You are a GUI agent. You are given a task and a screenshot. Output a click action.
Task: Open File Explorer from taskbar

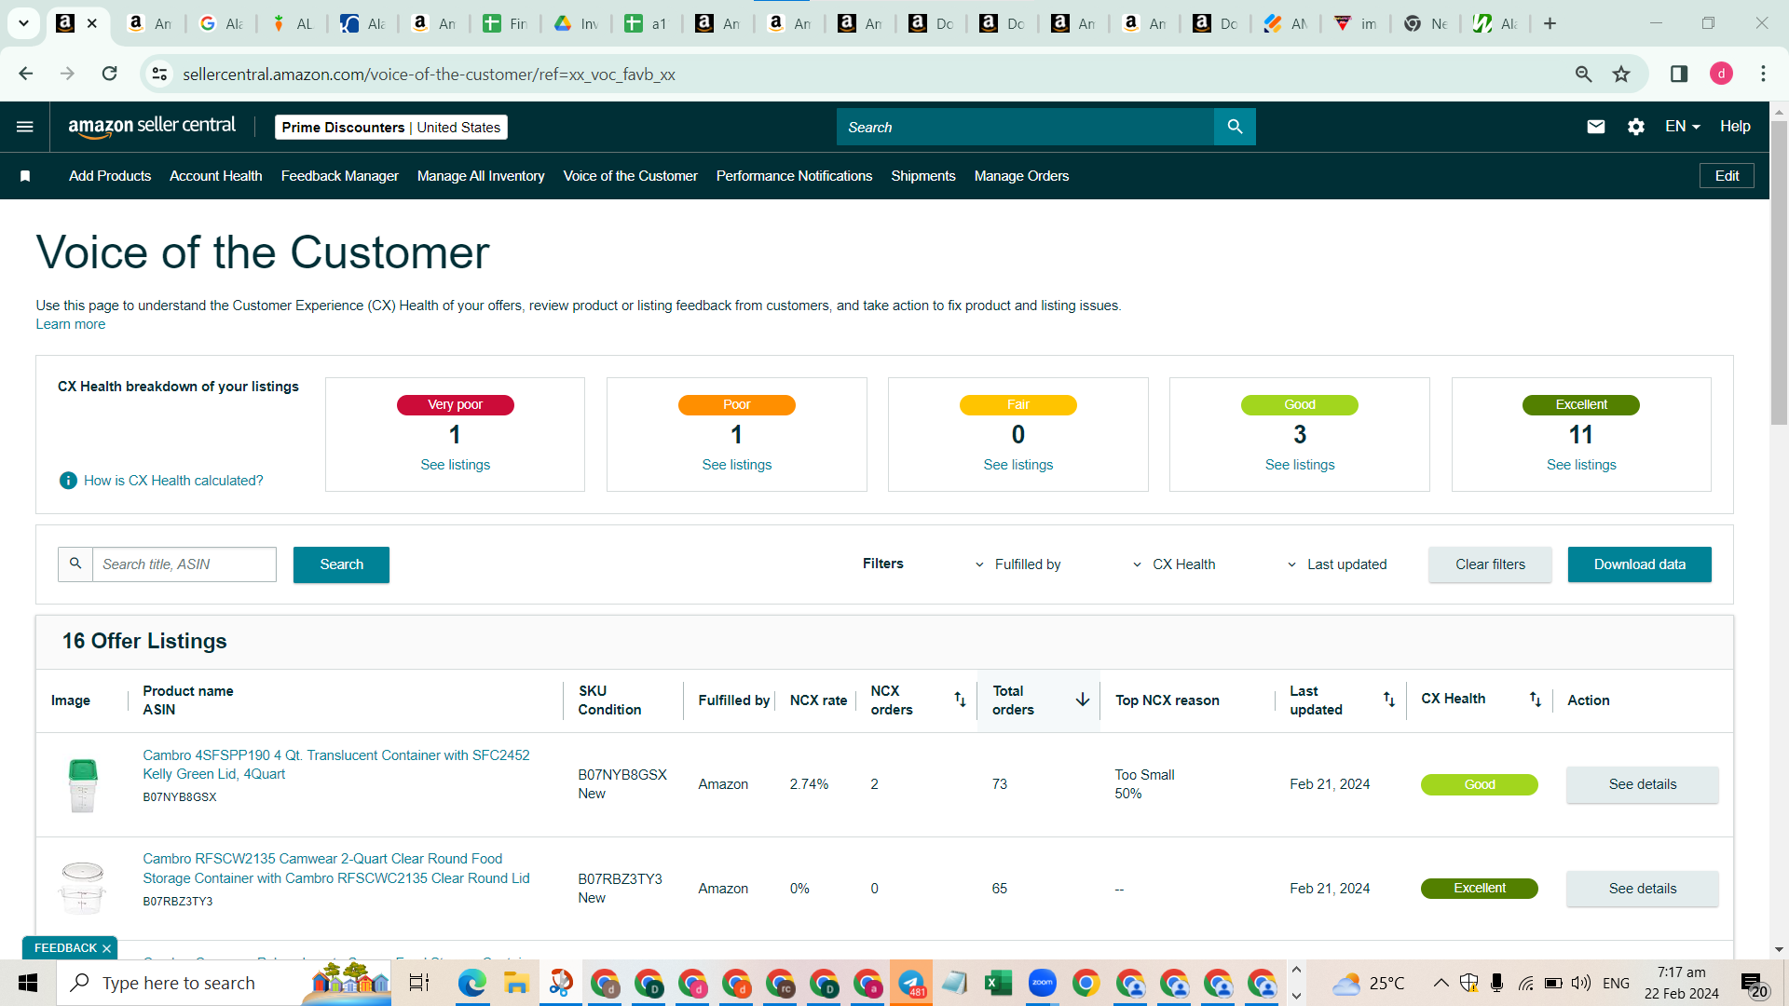click(516, 983)
